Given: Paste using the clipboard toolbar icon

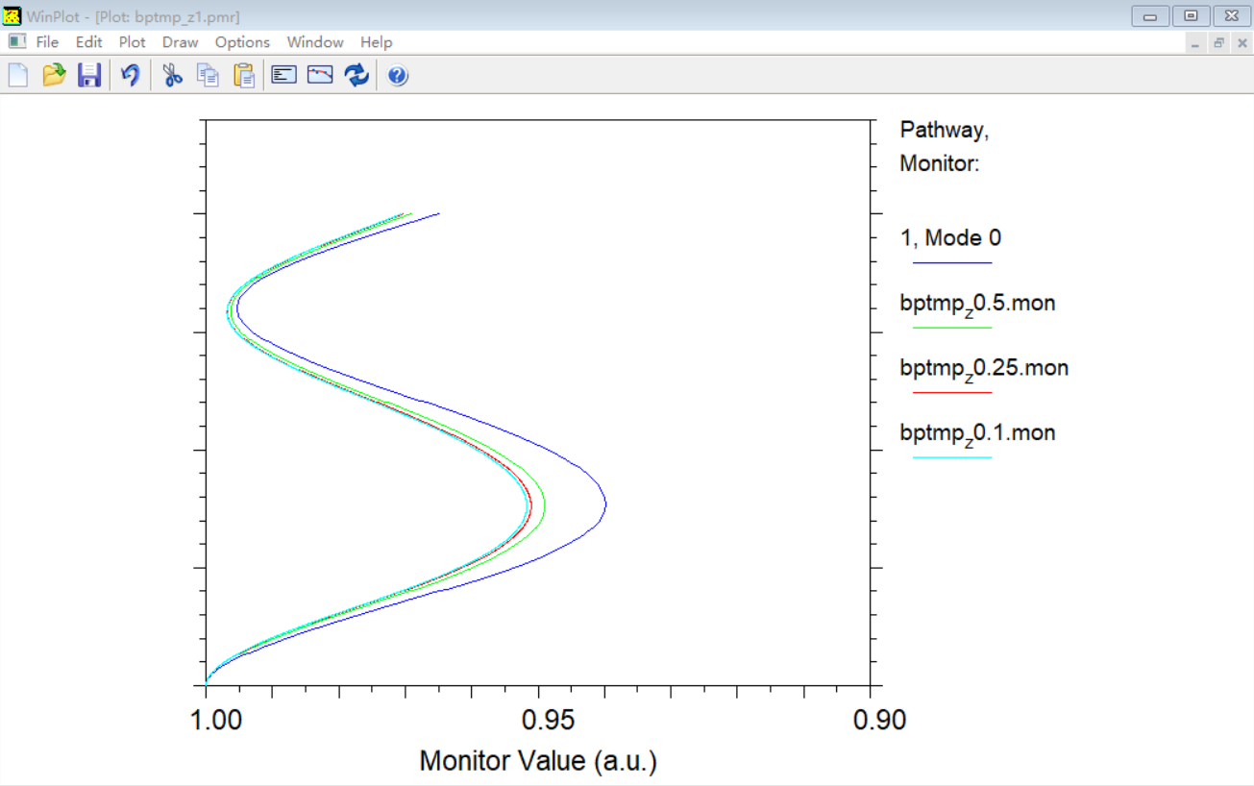Looking at the screenshot, I should (x=244, y=75).
